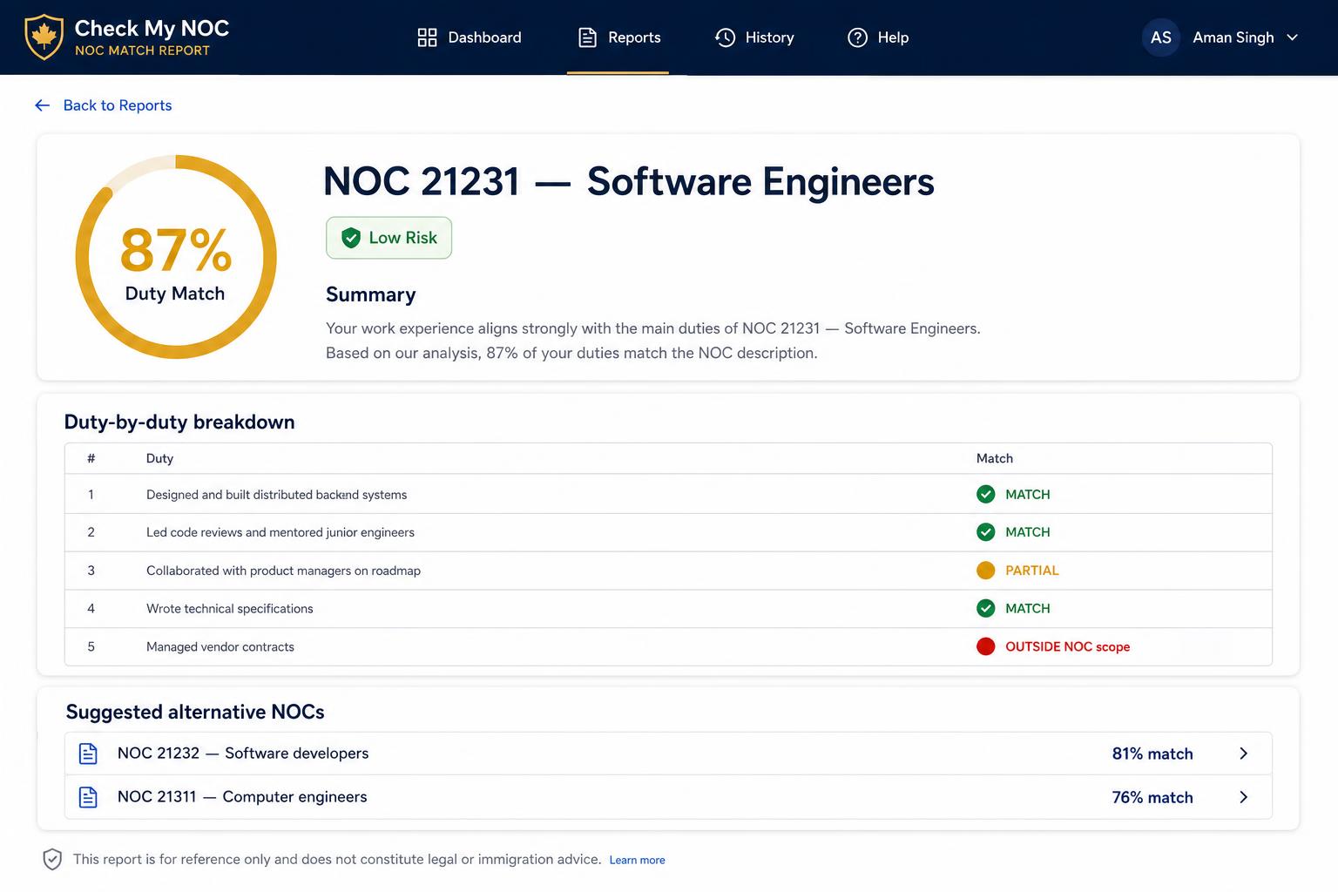Click the # column header
Viewport: 1338px width, 892px height.
[91, 458]
